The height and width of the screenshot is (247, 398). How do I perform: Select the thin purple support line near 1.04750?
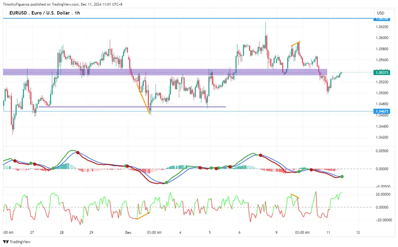[132, 107]
